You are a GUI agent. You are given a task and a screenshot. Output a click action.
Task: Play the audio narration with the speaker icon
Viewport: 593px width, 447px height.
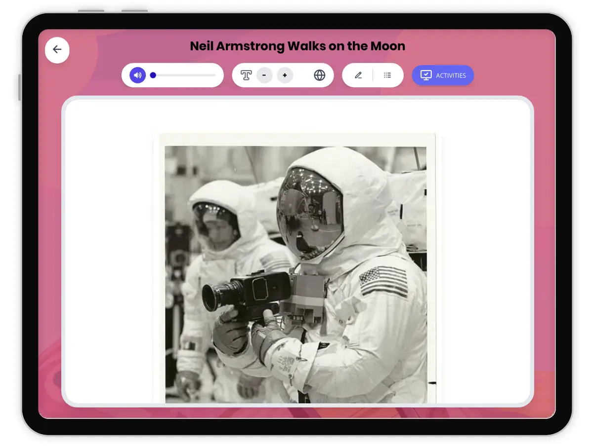(x=137, y=75)
